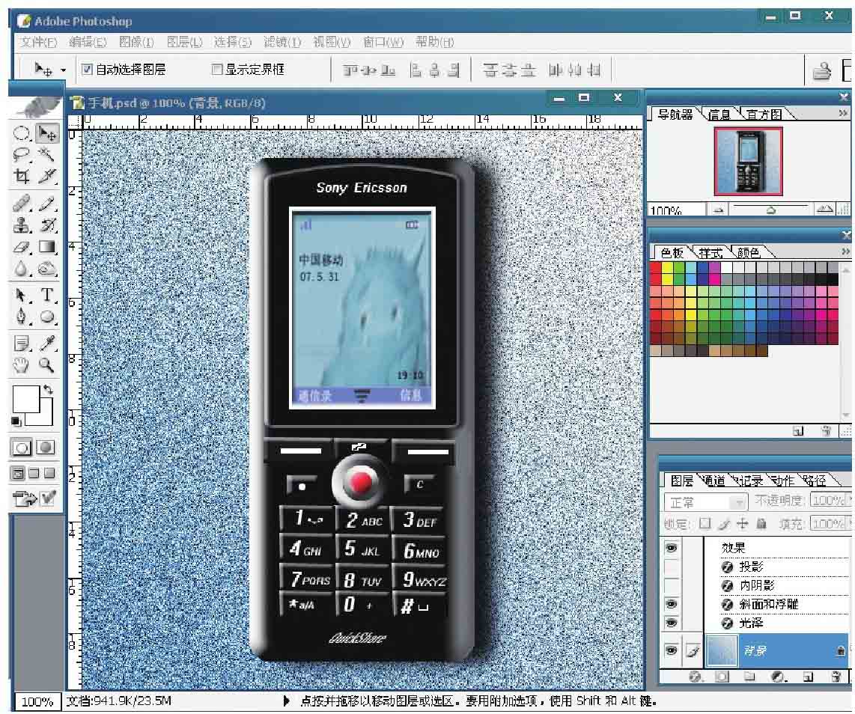This screenshot has width=855, height=714.
Task: Switch to Quick Mask mode
Action: point(46,448)
